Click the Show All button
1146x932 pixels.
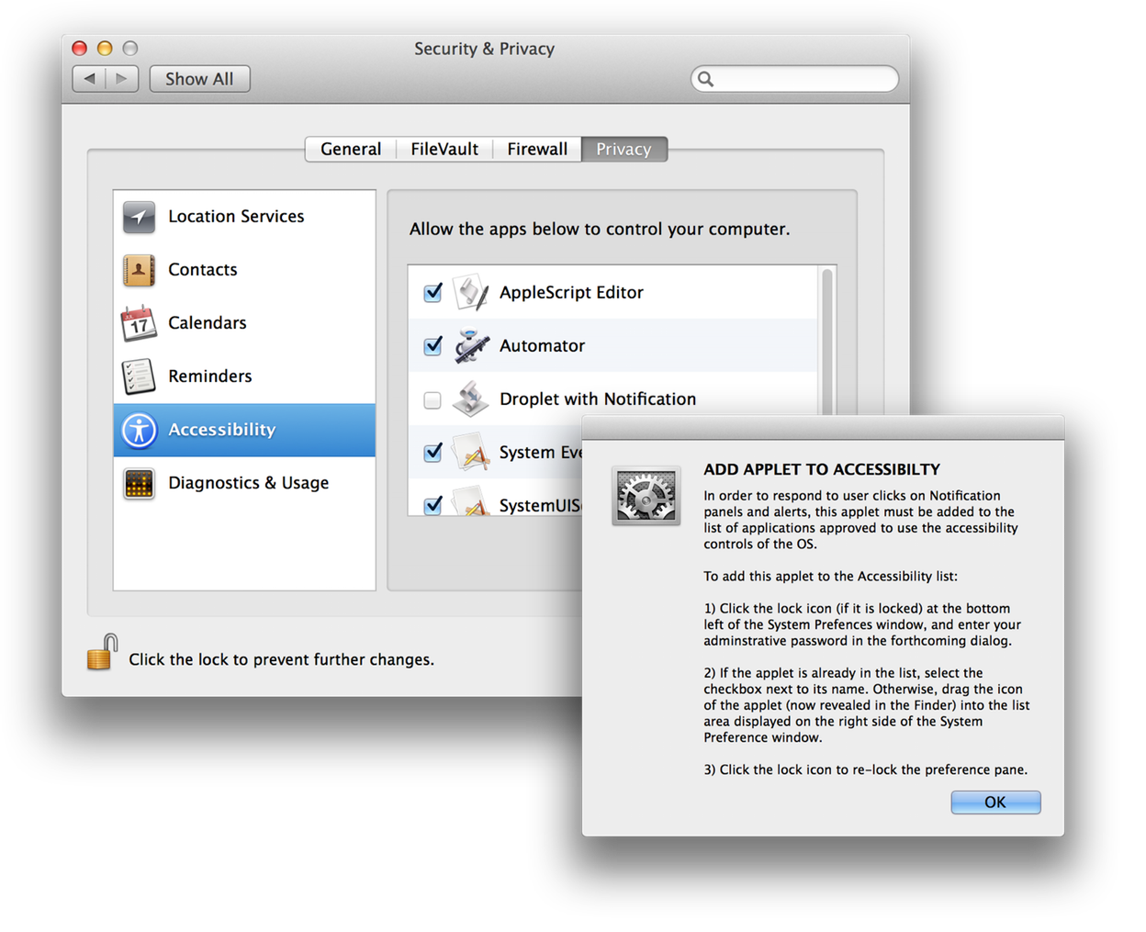pyautogui.click(x=199, y=79)
